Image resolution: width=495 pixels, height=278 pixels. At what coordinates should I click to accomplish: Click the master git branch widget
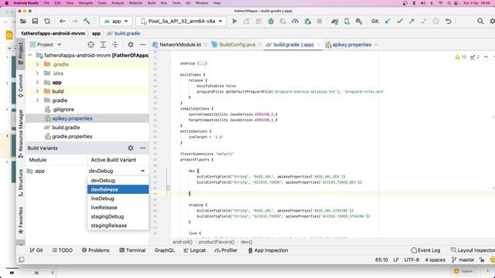click(463, 259)
